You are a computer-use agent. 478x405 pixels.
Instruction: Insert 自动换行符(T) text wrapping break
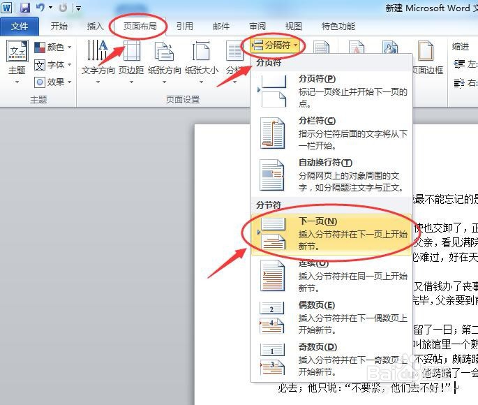click(x=331, y=175)
